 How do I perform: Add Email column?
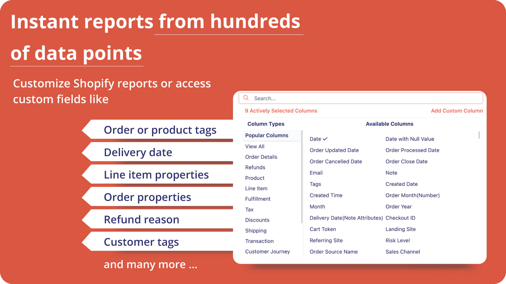point(316,173)
